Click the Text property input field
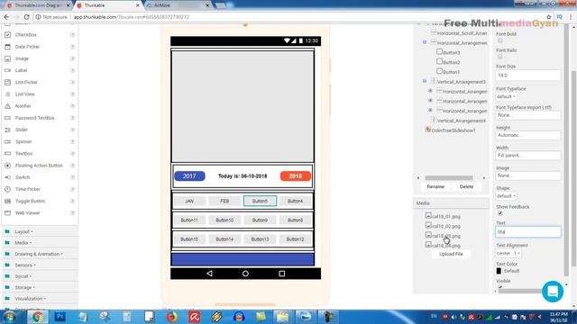 click(x=527, y=232)
